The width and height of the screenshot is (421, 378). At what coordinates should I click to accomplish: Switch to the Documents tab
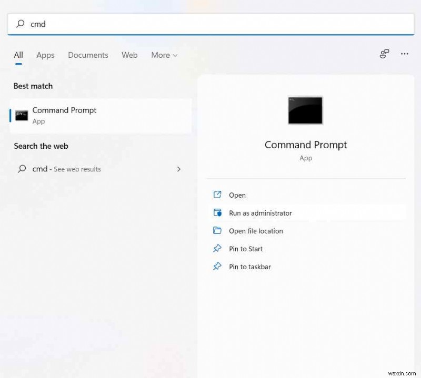pos(88,55)
